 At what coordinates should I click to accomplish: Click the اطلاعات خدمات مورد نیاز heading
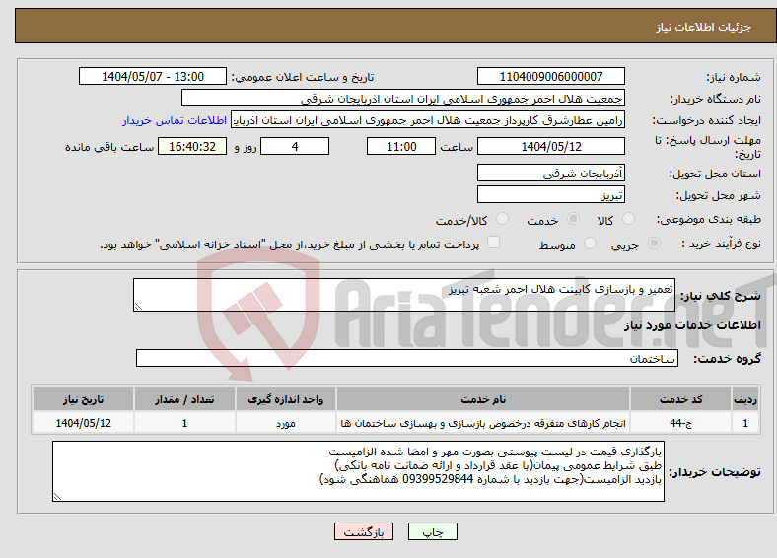pos(692,325)
